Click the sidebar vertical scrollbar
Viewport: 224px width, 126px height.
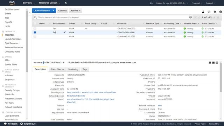click(x=27, y=41)
